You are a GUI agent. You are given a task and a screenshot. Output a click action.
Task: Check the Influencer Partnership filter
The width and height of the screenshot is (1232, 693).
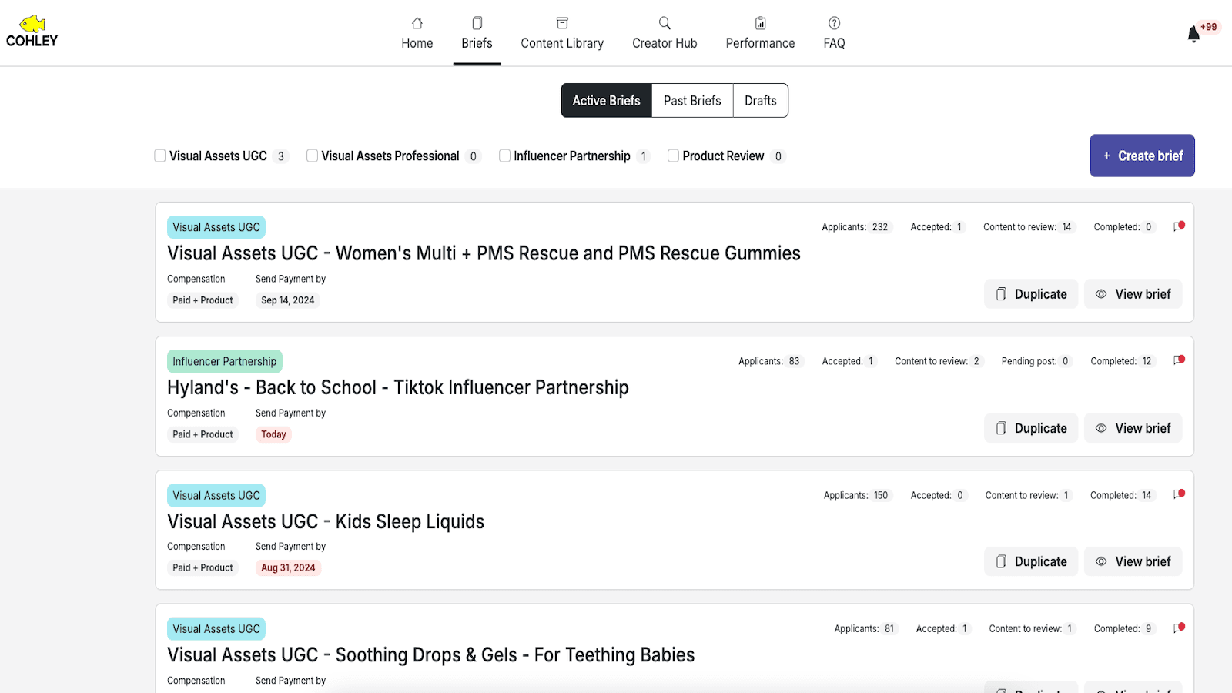point(504,156)
